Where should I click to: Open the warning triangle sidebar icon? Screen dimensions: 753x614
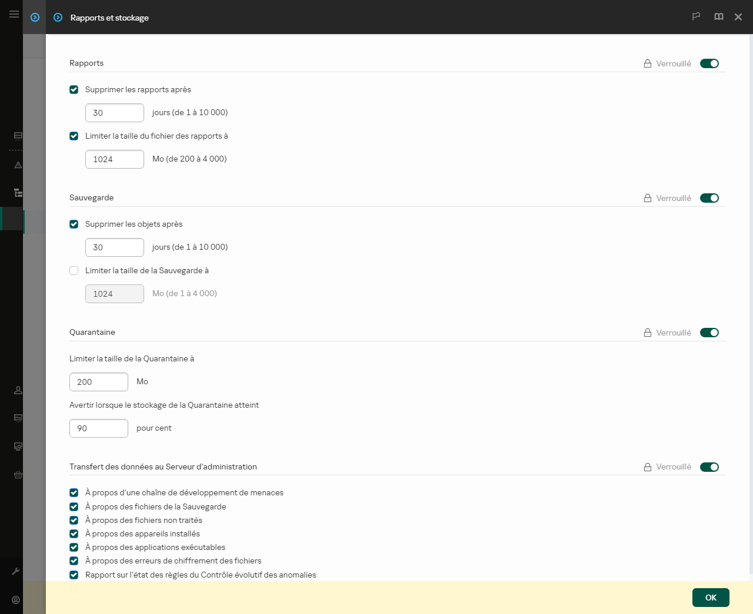18,165
